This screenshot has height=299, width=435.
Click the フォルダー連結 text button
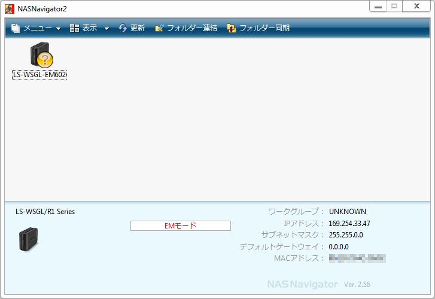click(x=192, y=28)
